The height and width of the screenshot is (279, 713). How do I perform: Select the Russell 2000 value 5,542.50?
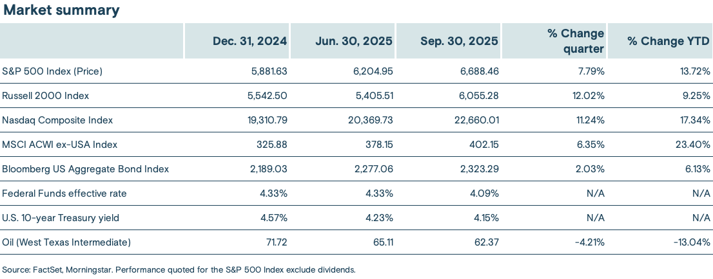coord(266,95)
